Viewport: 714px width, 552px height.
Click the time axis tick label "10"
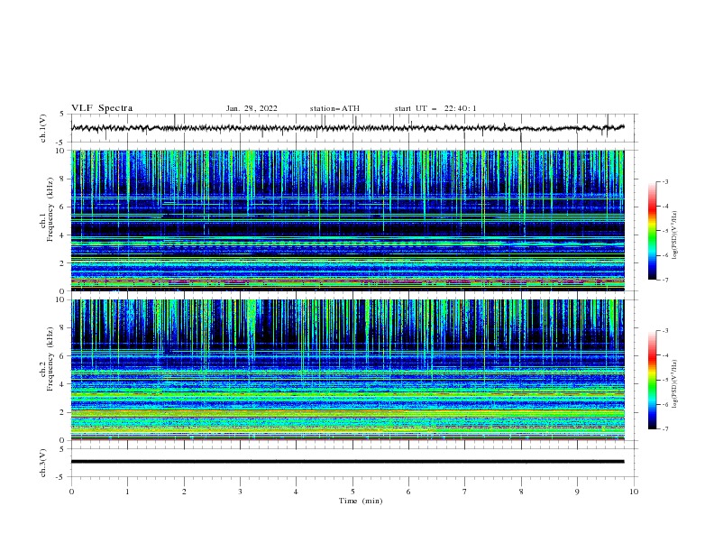(x=634, y=492)
